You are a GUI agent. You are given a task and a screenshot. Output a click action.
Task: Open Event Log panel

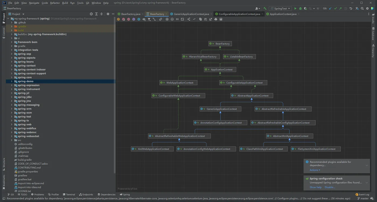(x=362, y=194)
